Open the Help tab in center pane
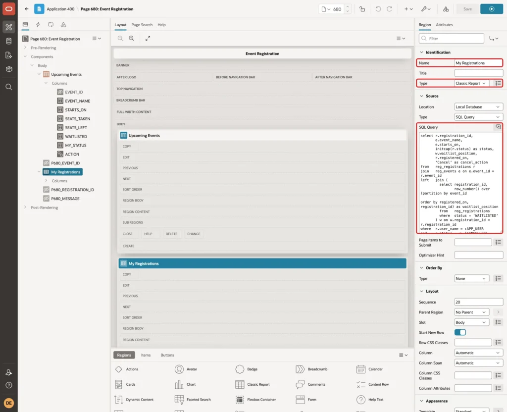507x412 pixels. 161,25
